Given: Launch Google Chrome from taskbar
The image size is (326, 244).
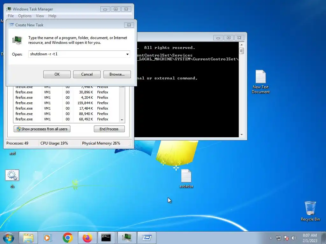Looking at the screenshot, I should coord(67,238).
